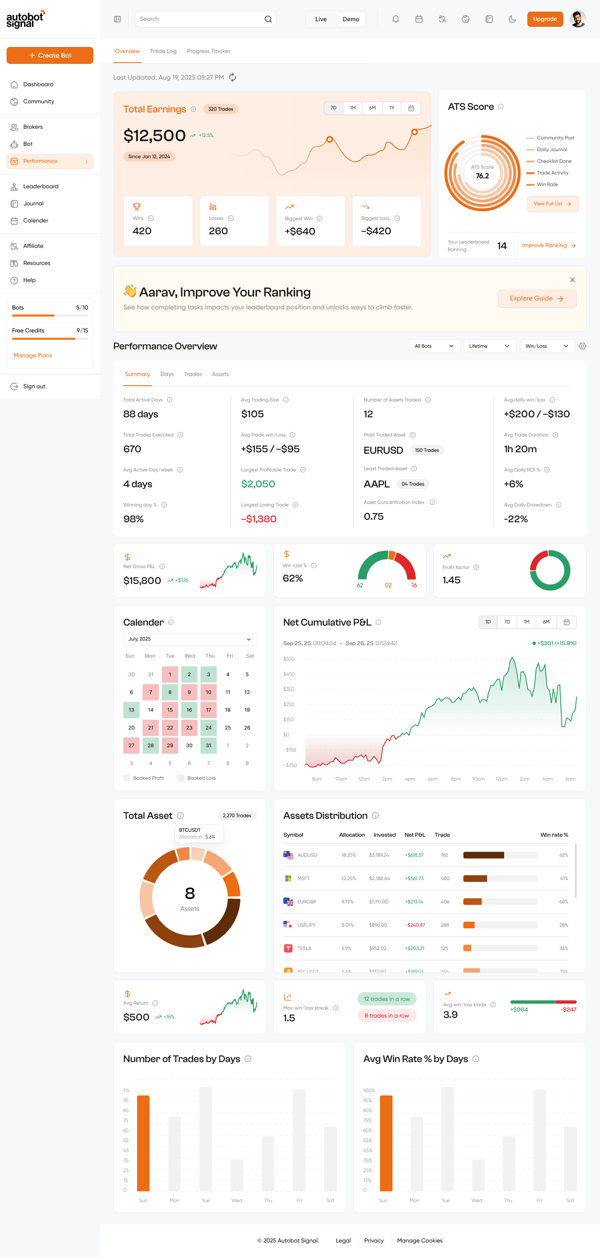Open the journal notebook icon in header
600x1258 pixels.
tap(489, 19)
